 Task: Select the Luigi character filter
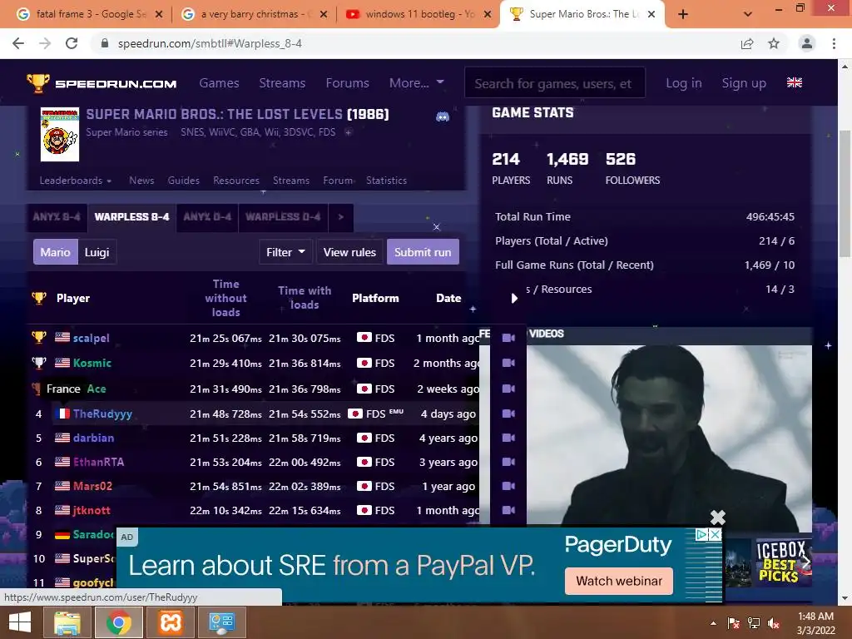[97, 252]
